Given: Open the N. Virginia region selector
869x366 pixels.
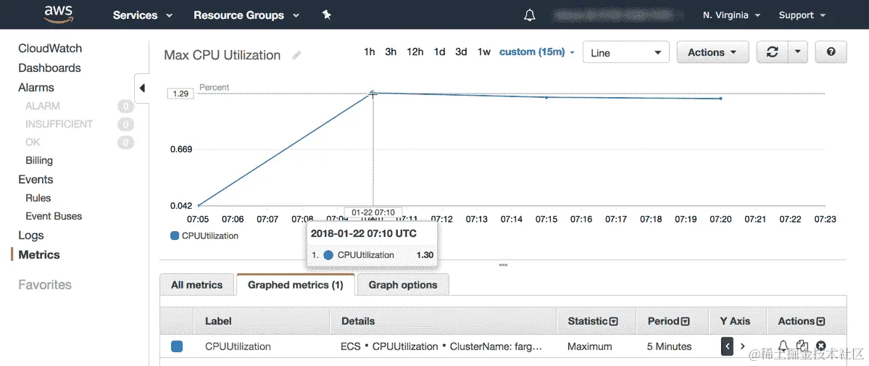Looking at the screenshot, I should pyautogui.click(x=731, y=15).
